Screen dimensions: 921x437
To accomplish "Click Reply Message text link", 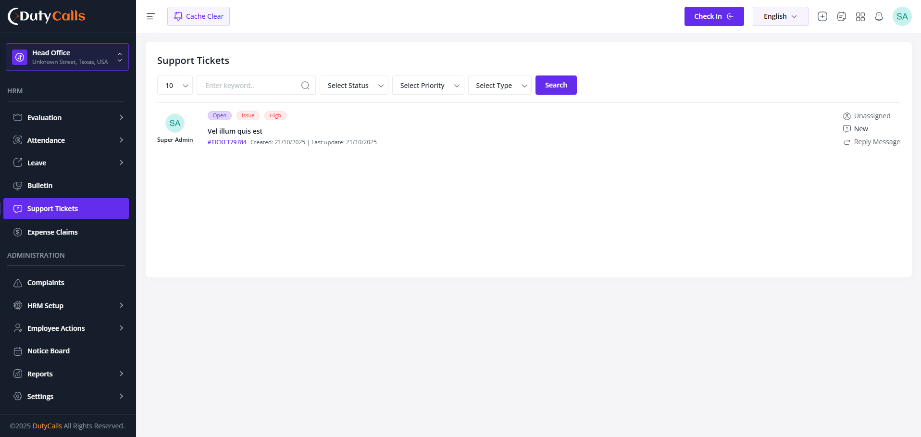I will pos(877,142).
